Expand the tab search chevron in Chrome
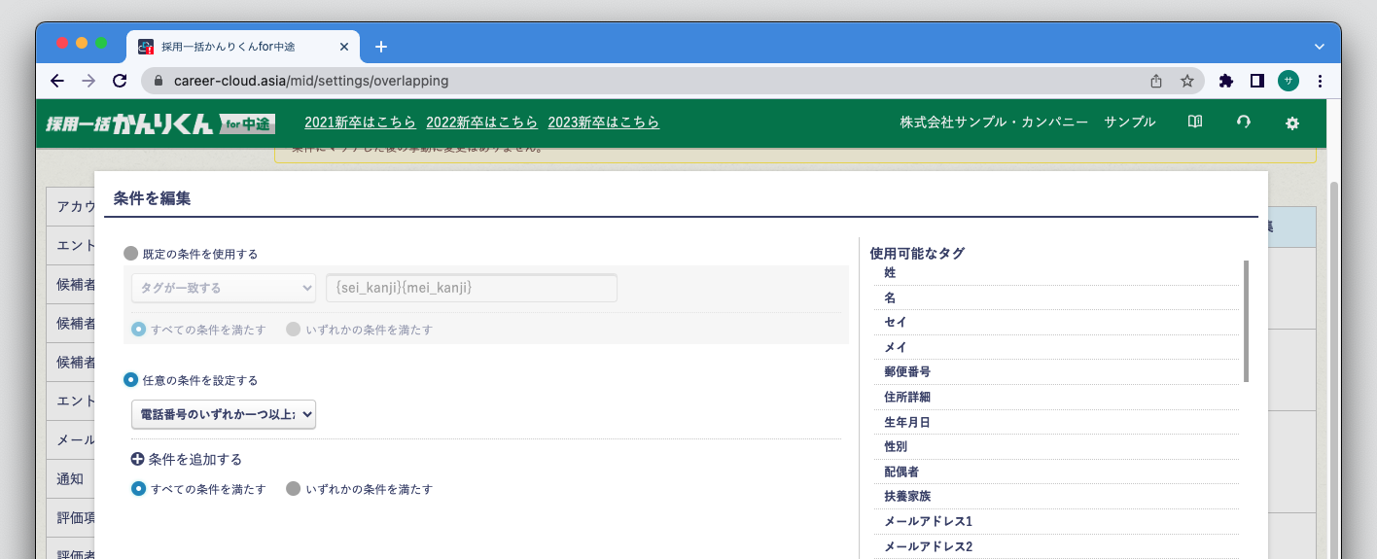Screen dimensions: 1377x559 pyautogui.click(x=1319, y=47)
